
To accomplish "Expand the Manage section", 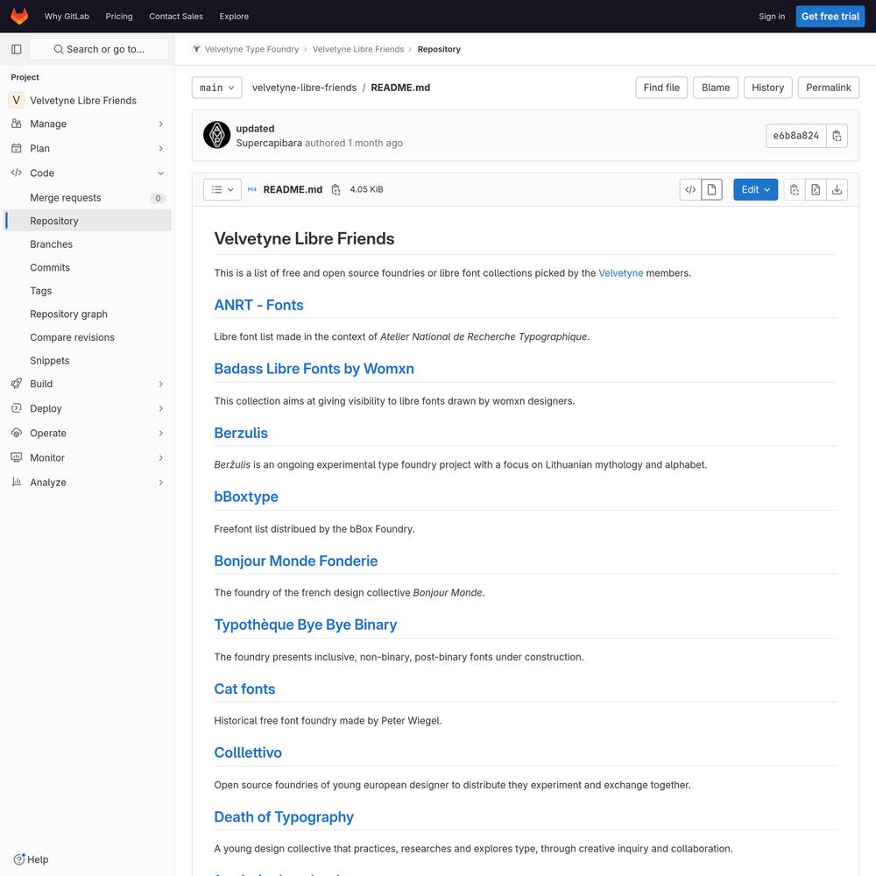I will pos(161,124).
